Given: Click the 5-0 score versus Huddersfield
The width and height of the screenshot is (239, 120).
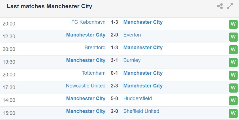Looking at the screenshot, I should [x=114, y=98].
